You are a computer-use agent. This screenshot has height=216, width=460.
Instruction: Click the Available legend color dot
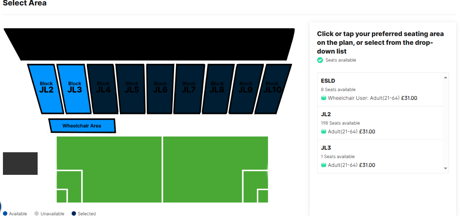coord(5,213)
